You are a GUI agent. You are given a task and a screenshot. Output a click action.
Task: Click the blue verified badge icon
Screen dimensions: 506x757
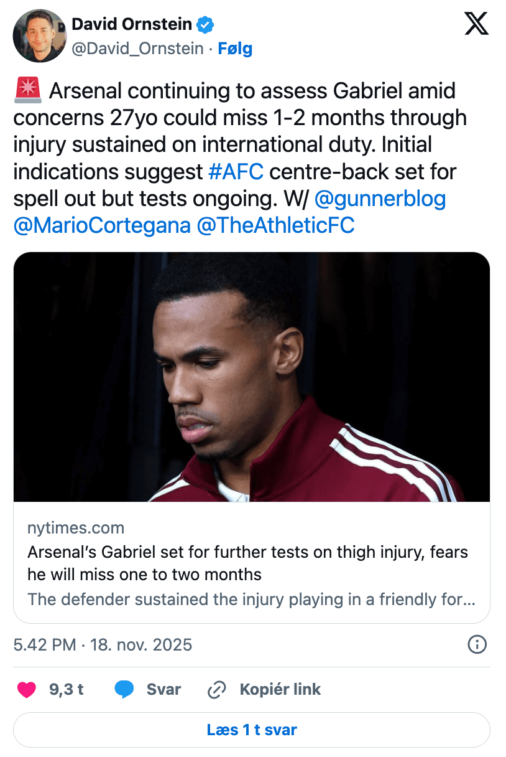coord(206,24)
